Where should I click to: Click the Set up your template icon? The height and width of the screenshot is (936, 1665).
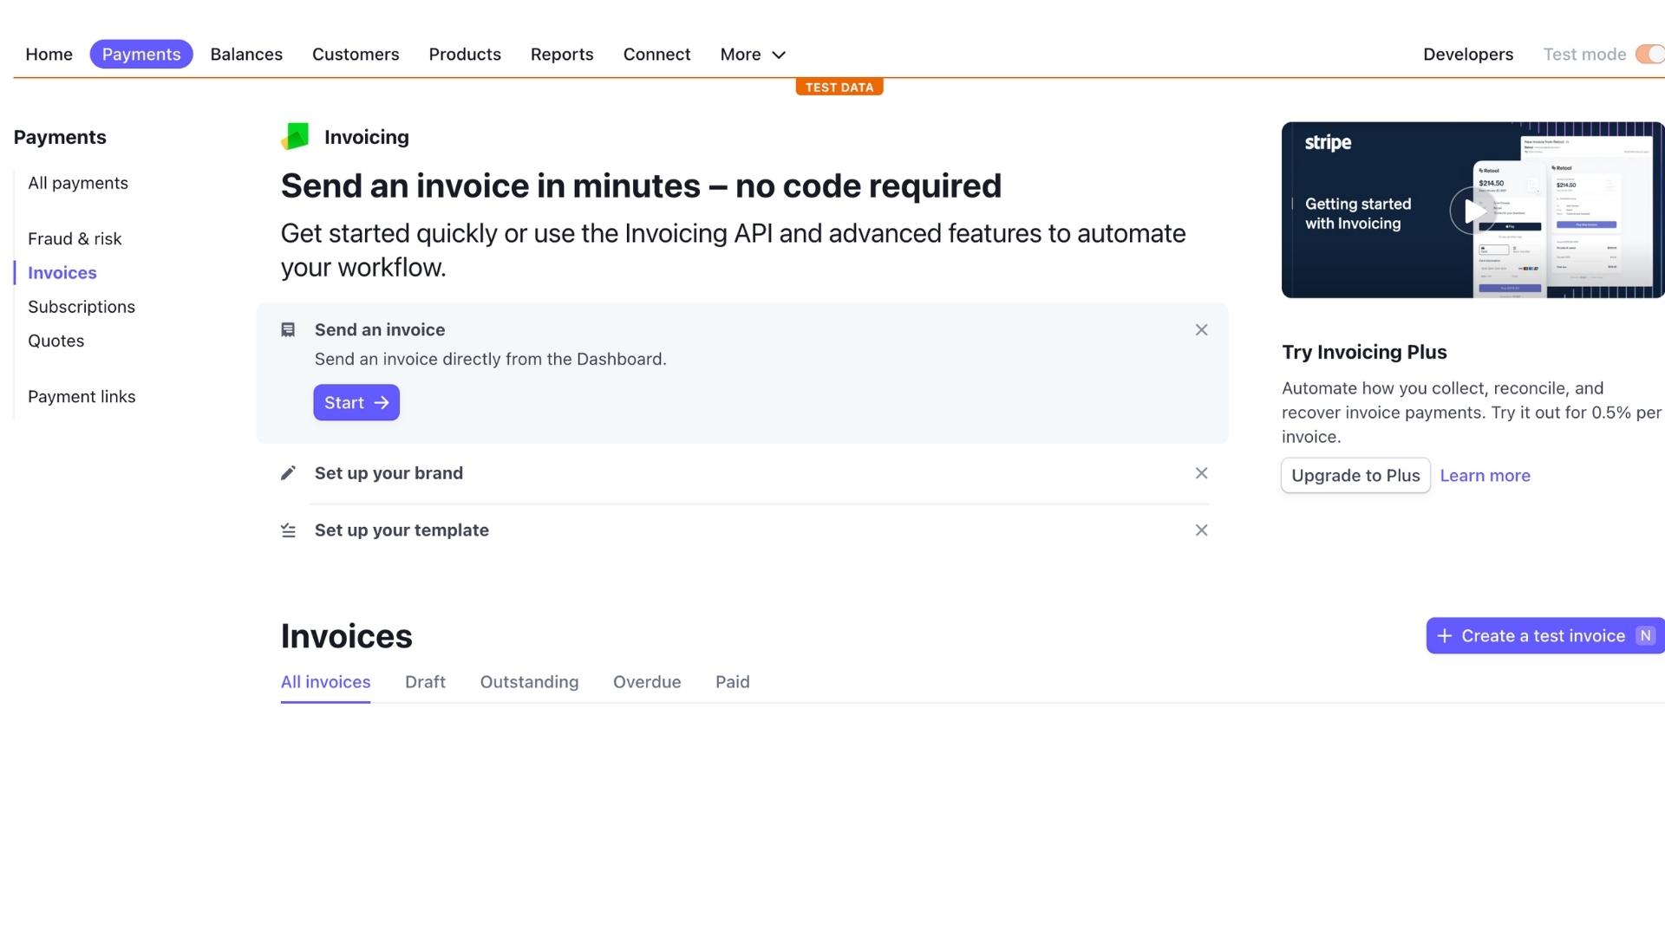[287, 530]
